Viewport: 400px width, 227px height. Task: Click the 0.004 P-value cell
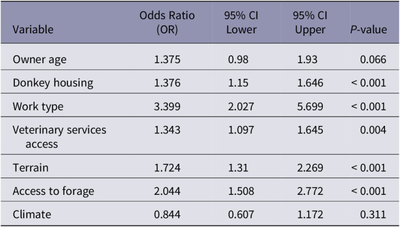point(373,130)
